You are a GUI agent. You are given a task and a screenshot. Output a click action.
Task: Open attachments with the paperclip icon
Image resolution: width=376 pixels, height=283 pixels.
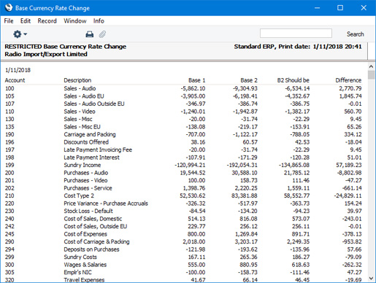click(102, 34)
